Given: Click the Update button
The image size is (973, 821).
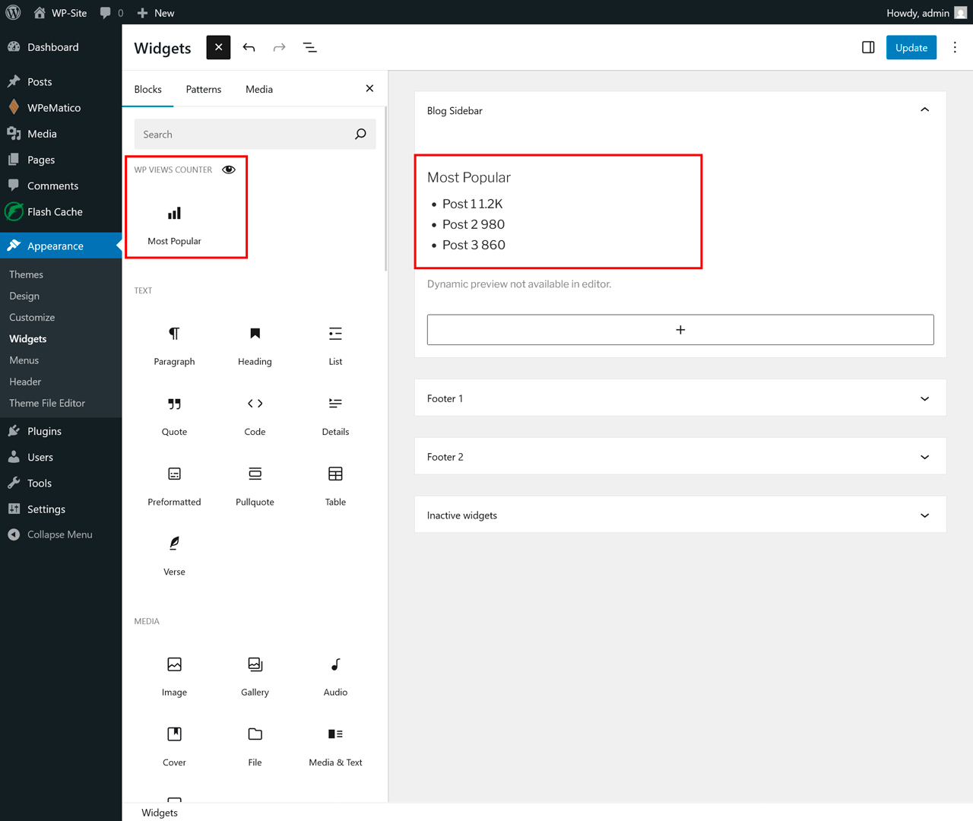Looking at the screenshot, I should coord(911,48).
